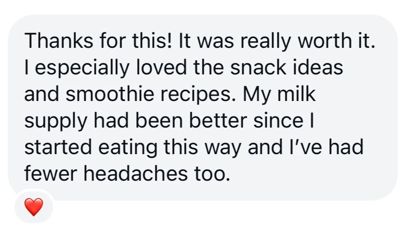Click the word "too." ending the message
Screen dimensions: 415x225
(x=211, y=174)
